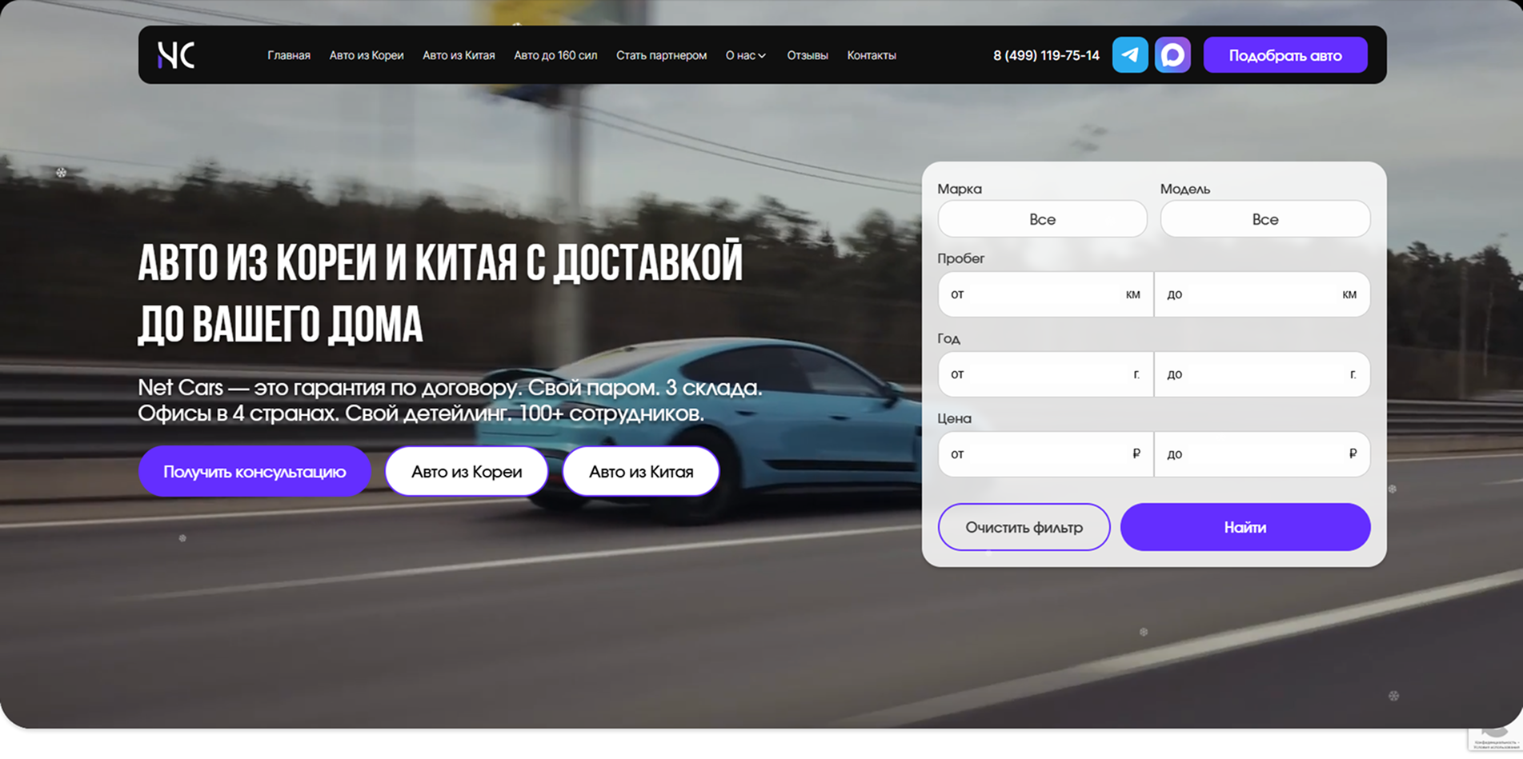Focus the Год to field
The width and height of the screenshot is (1523, 759).
(x=1262, y=374)
